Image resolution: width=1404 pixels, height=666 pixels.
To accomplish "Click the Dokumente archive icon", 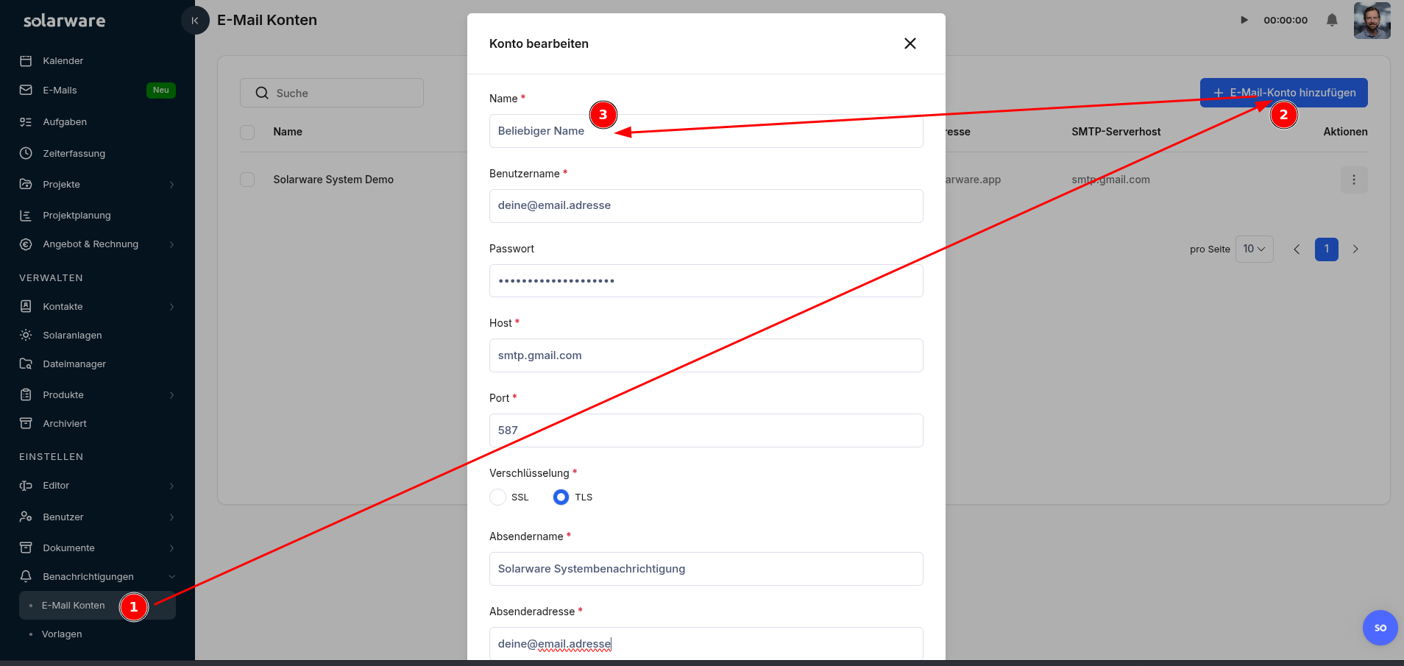I will tap(26, 548).
